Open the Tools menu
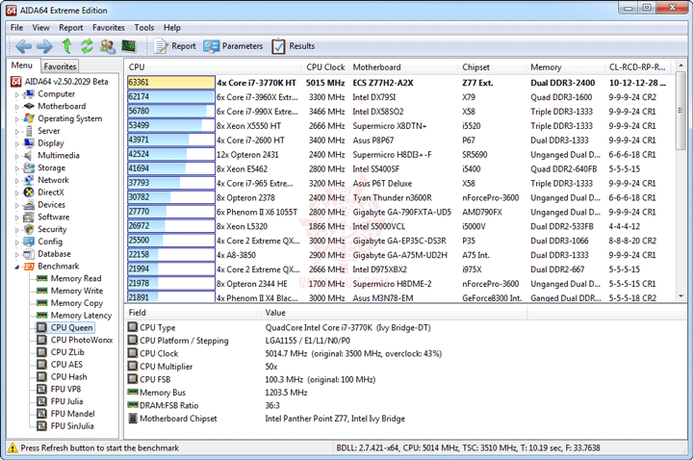 [x=144, y=27]
